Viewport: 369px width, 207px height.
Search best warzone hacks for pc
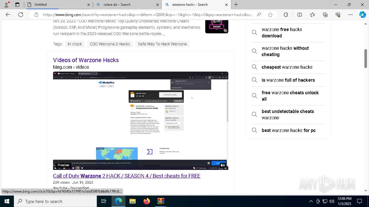click(x=288, y=130)
